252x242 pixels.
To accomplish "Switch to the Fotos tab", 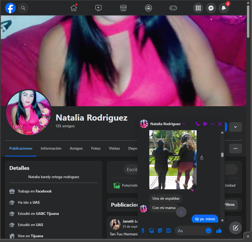I will click(x=96, y=148).
